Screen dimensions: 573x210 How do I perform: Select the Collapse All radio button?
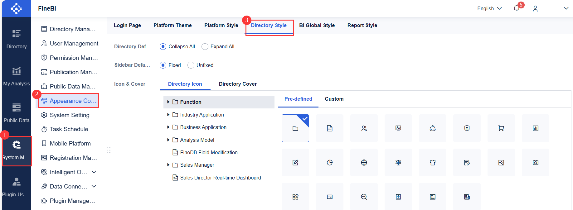point(163,47)
